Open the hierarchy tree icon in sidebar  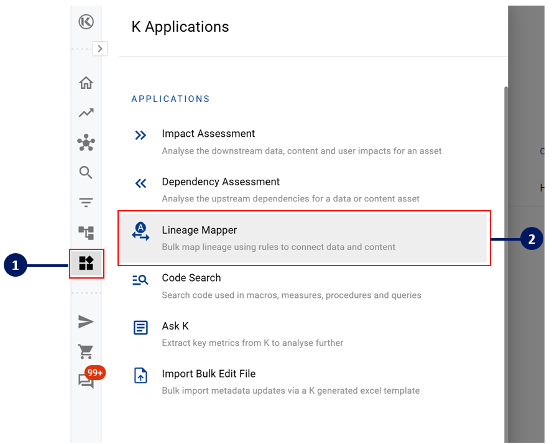click(86, 233)
